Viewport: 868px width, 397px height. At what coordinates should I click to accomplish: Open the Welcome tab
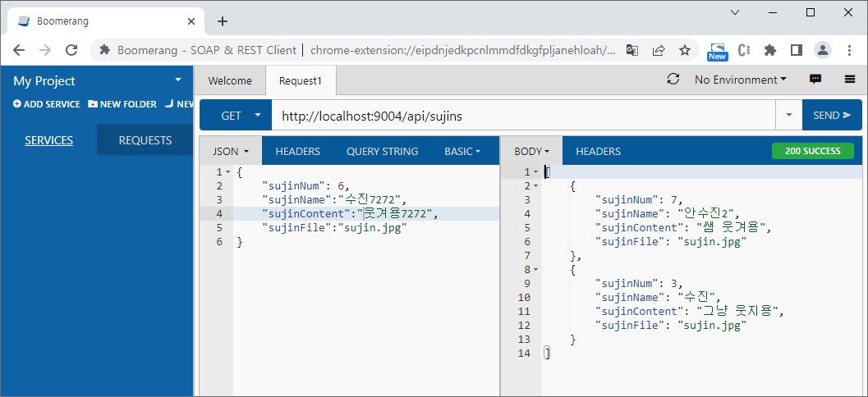pyautogui.click(x=230, y=80)
